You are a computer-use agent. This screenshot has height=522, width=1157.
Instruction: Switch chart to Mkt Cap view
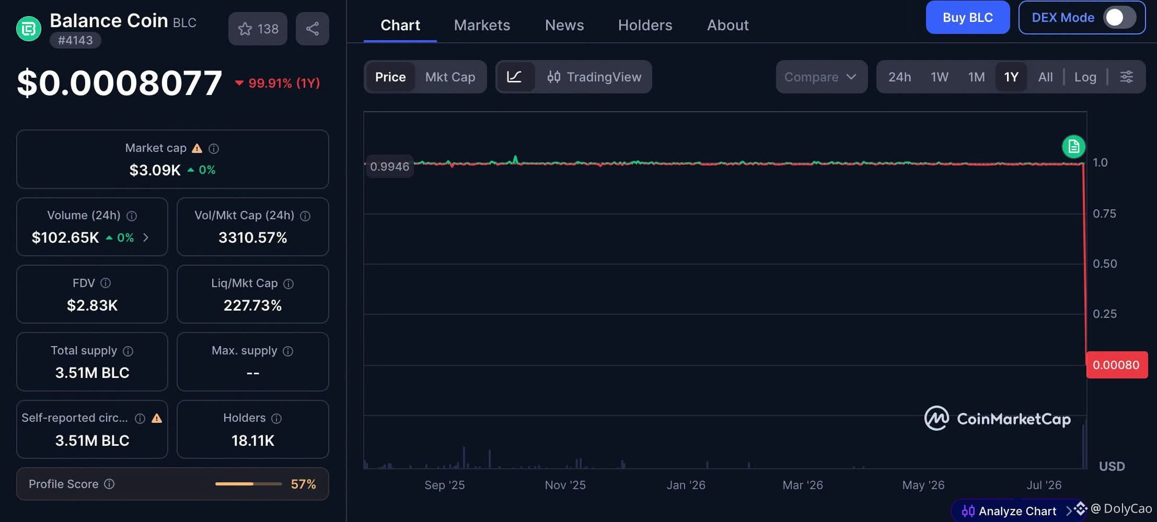450,77
